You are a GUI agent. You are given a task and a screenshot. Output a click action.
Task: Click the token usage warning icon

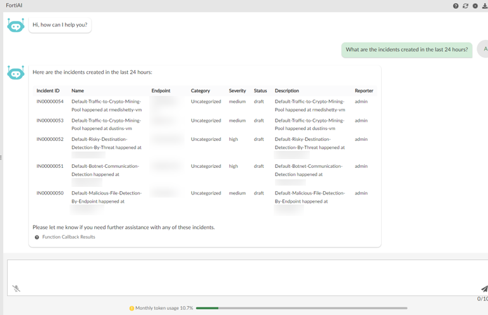[x=131, y=308]
